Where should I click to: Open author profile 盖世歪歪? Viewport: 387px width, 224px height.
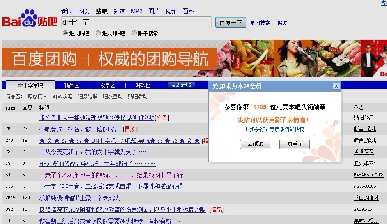(x=364, y=152)
